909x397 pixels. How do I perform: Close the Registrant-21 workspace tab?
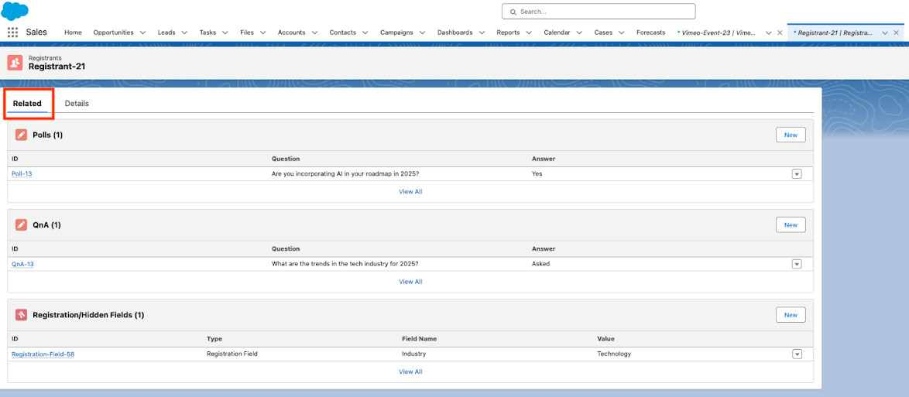897,33
